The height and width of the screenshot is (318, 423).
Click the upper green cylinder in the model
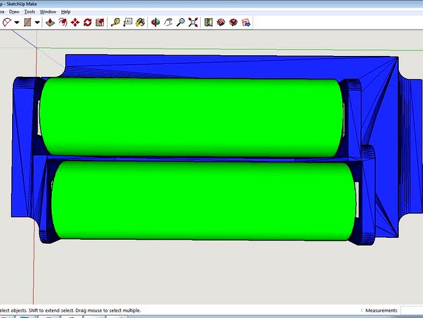[x=189, y=117]
